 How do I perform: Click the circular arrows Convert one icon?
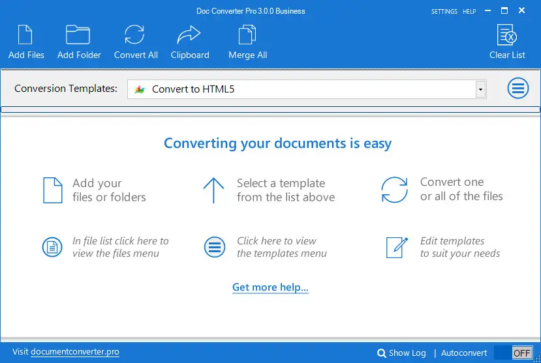point(394,190)
